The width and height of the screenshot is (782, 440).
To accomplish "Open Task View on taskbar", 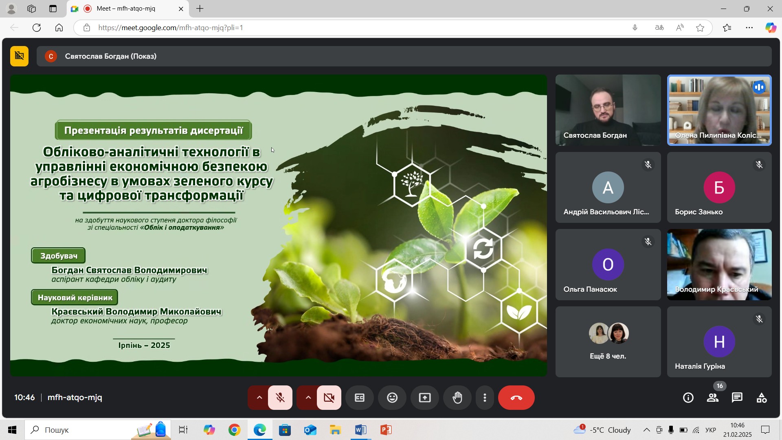I will (x=183, y=430).
